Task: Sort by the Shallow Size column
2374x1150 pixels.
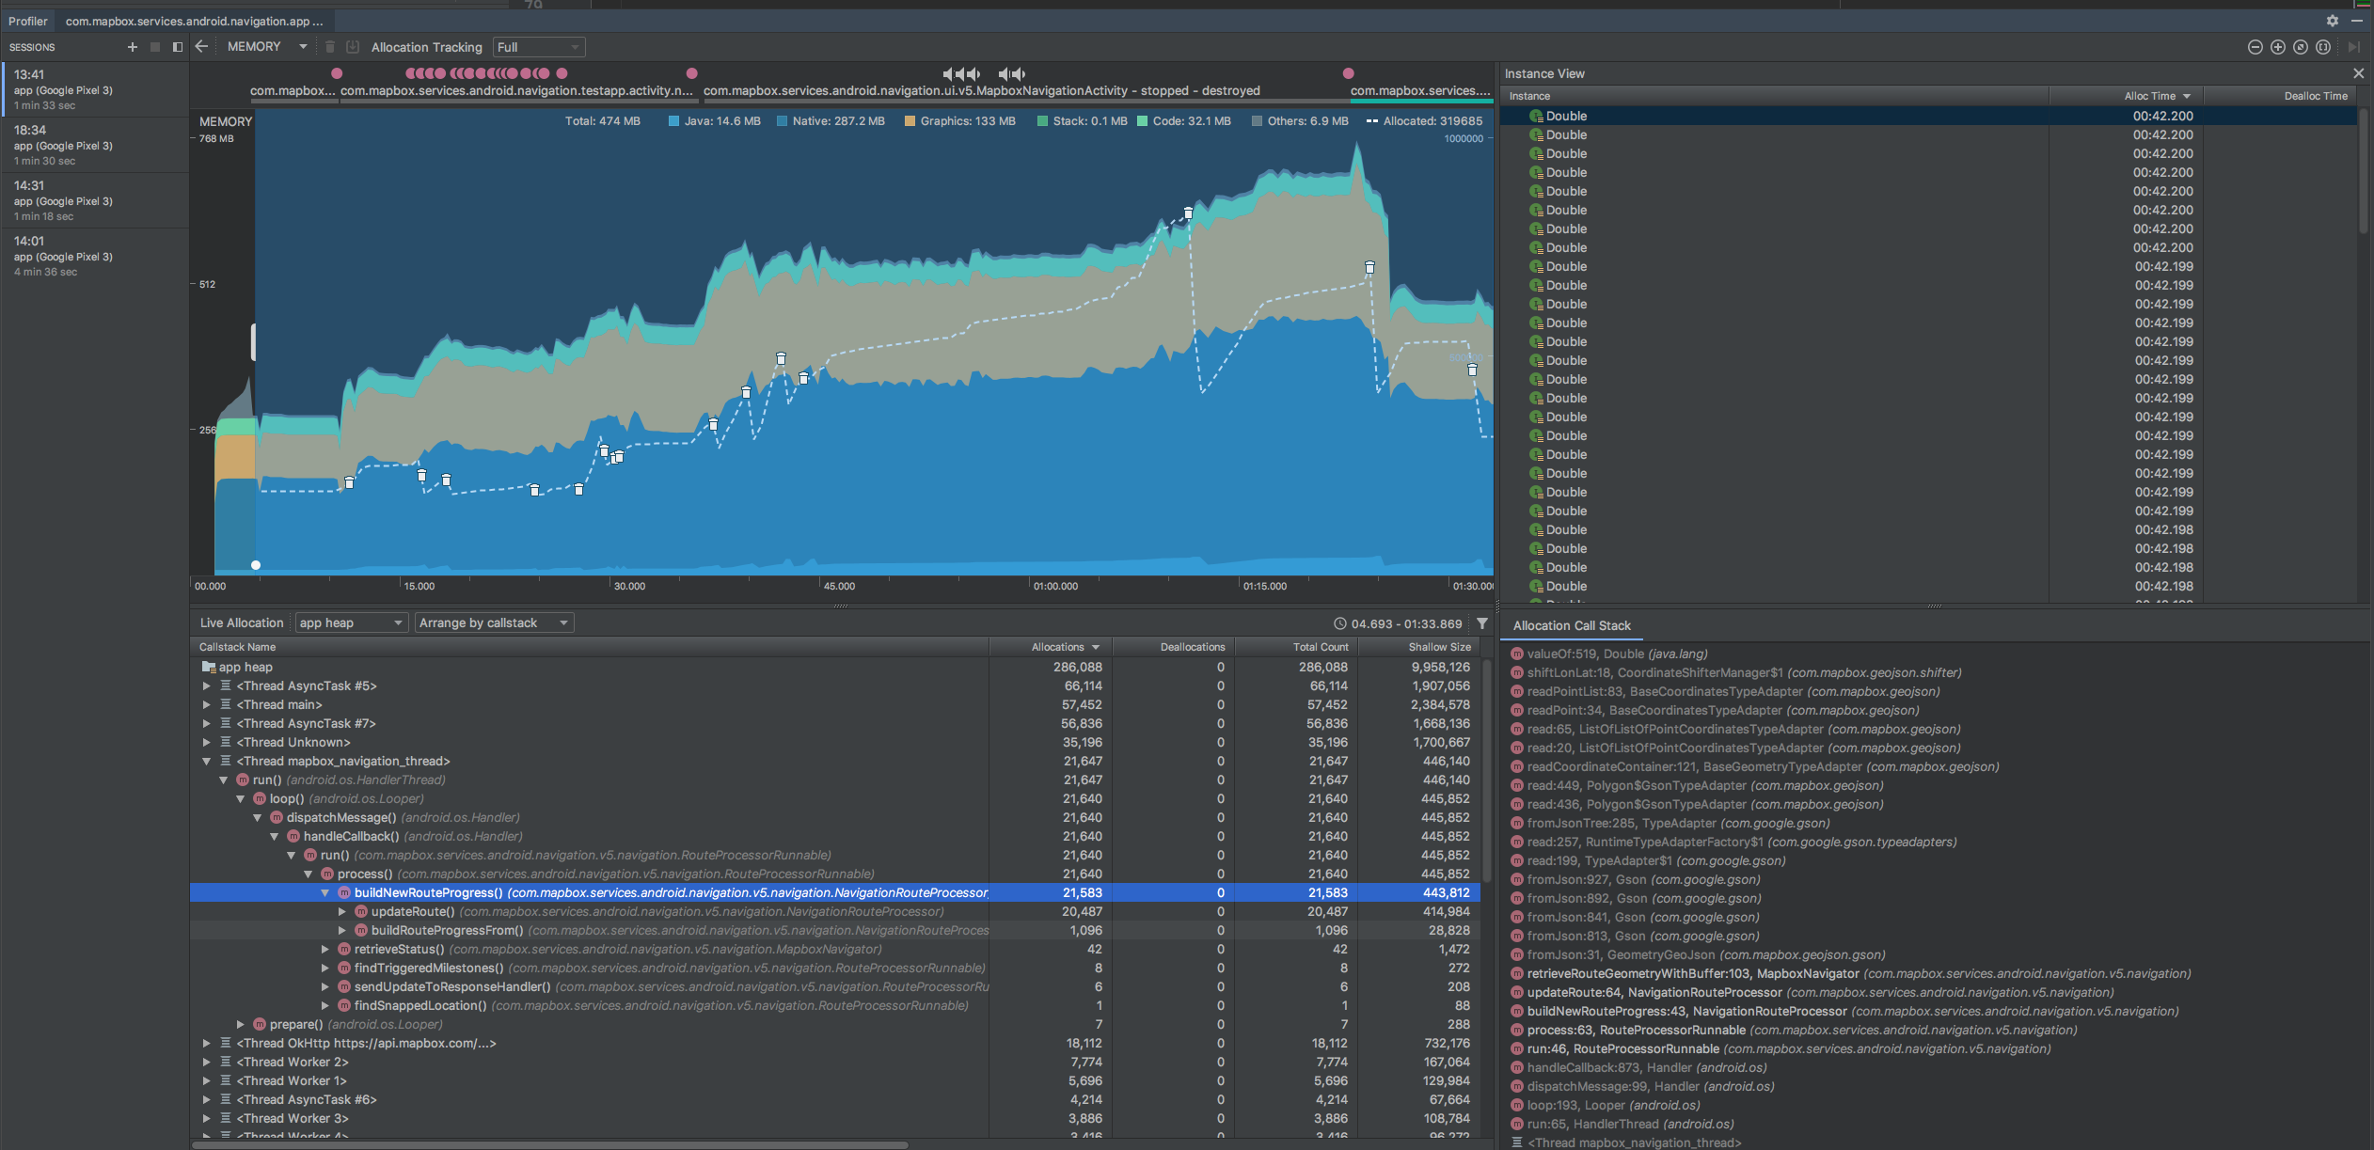Action: [1438, 647]
